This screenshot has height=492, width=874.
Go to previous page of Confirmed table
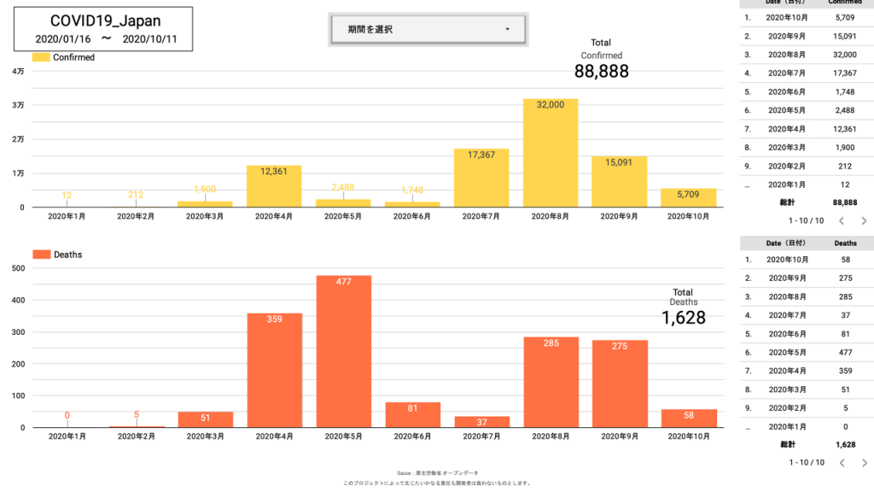coord(840,220)
